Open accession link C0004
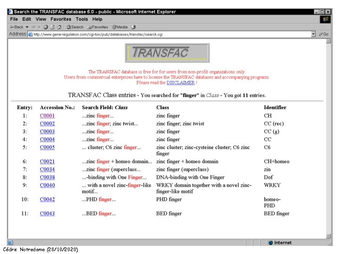The image size is (339, 254). point(47,140)
